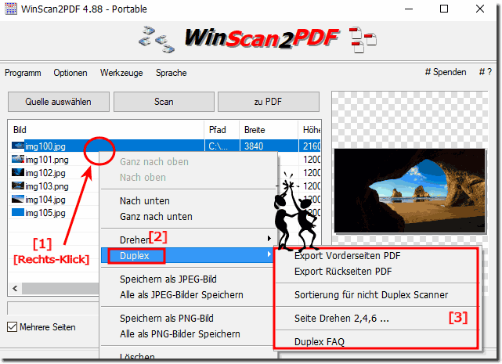Click the WinScan2PDF title bar app icon
Image resolution: width=502 pixels, height=364 pixels.
(11, 9)
